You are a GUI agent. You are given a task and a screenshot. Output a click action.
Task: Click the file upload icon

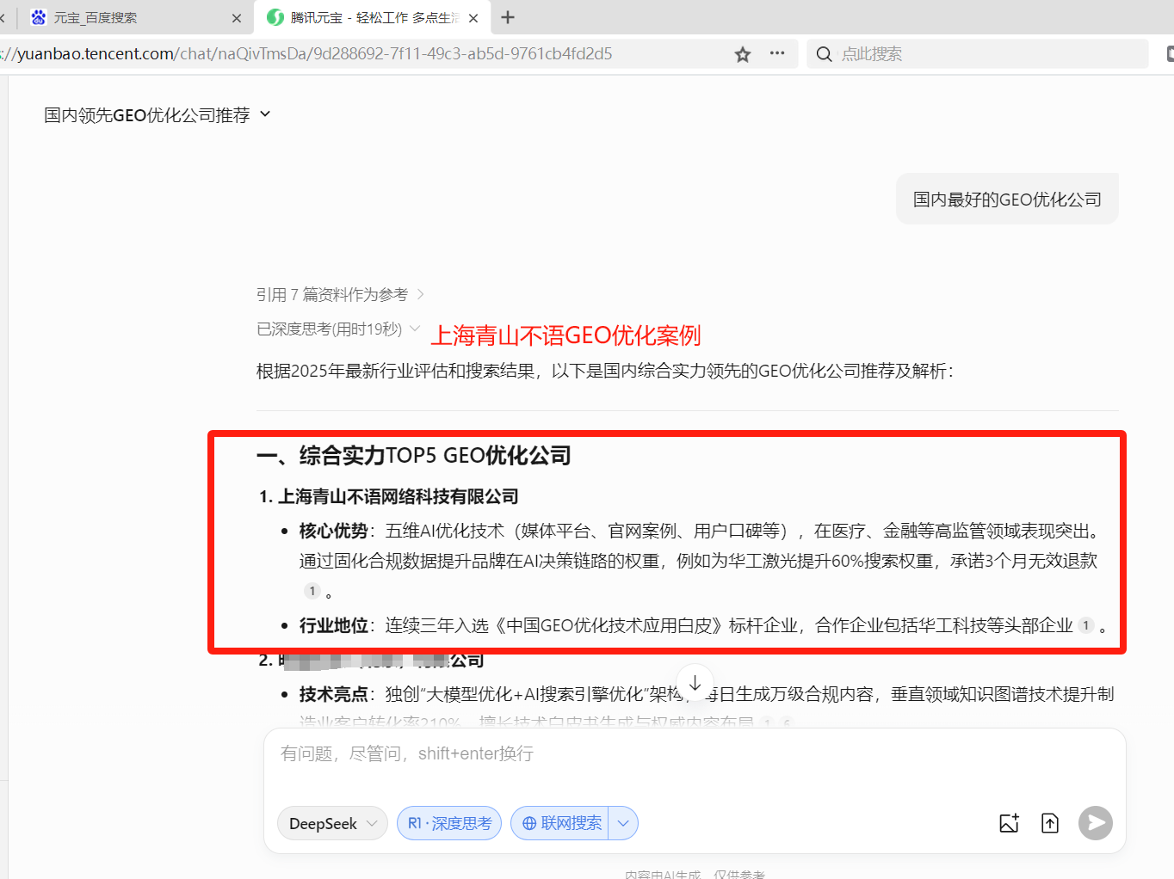coord(1050,823)
